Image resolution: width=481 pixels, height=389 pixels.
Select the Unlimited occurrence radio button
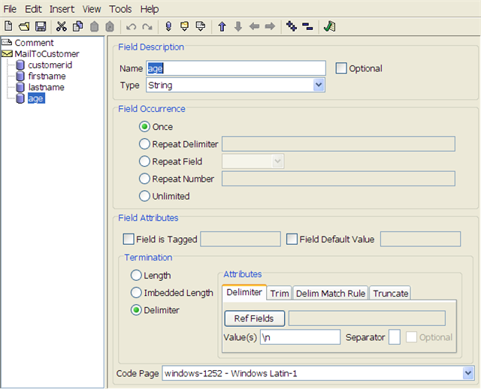click(x=144, y=196)
